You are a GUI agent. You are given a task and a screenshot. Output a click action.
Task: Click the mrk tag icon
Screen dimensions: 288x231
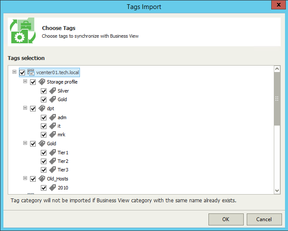tap(52, 135)
